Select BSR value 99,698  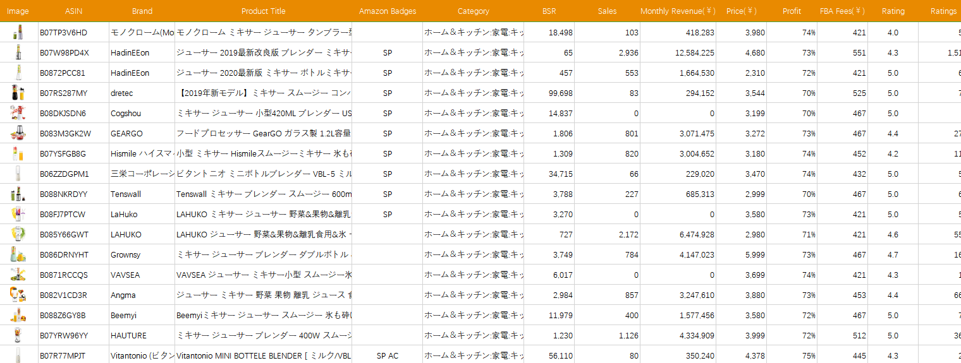pos(561,93)
